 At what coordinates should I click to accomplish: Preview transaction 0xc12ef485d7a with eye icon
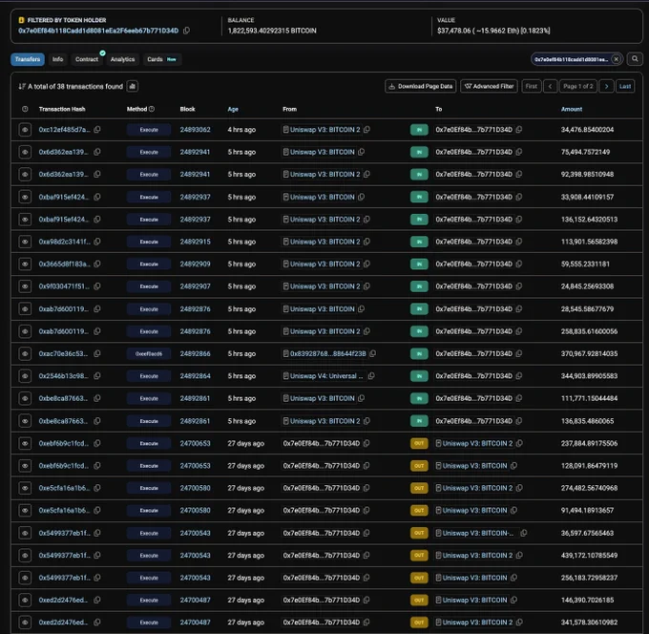point(25,130)
